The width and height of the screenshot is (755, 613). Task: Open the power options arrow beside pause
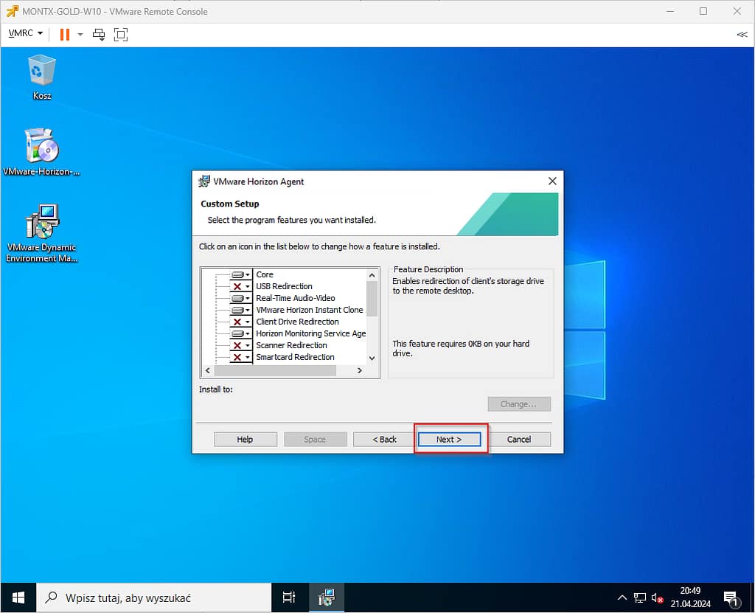(80, 34)
